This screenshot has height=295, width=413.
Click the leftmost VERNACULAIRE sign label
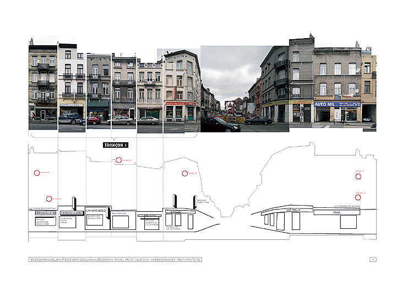coord(46,213)
